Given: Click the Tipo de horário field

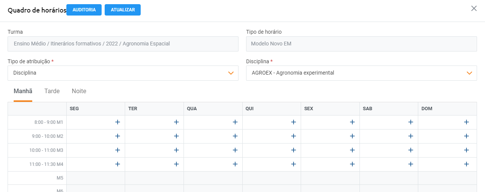Looking at the screenshot, I should coord(361,44).
